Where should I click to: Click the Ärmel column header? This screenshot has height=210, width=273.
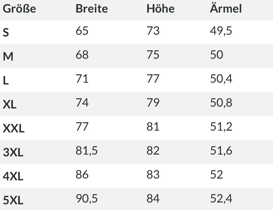[226, 9]
